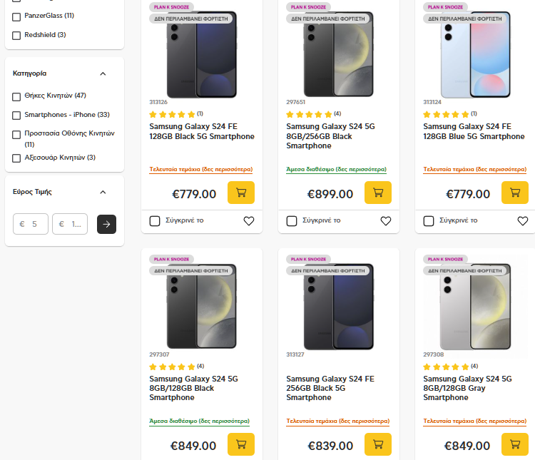Add Galaxy S24 FE 256GB Black to cart

(378, 444)
